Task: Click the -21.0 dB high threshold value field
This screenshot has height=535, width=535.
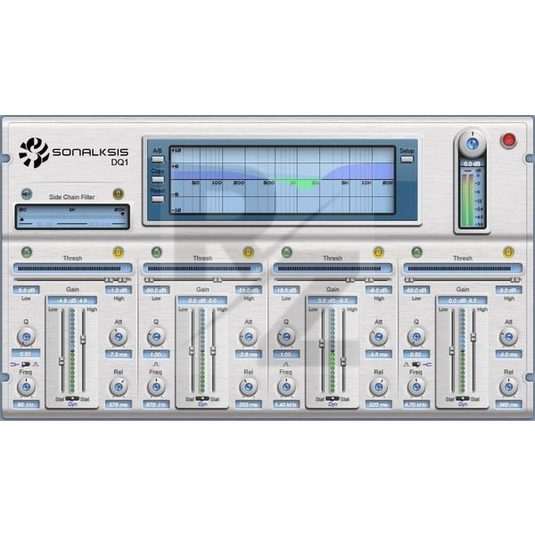Action: point(249,291)
